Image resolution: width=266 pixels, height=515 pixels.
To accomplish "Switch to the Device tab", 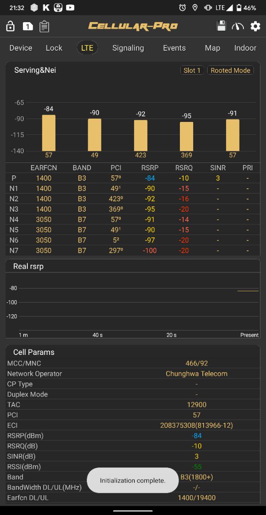I will point(21,48).
